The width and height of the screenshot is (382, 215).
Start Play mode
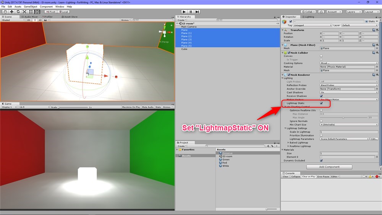point(184,12)
